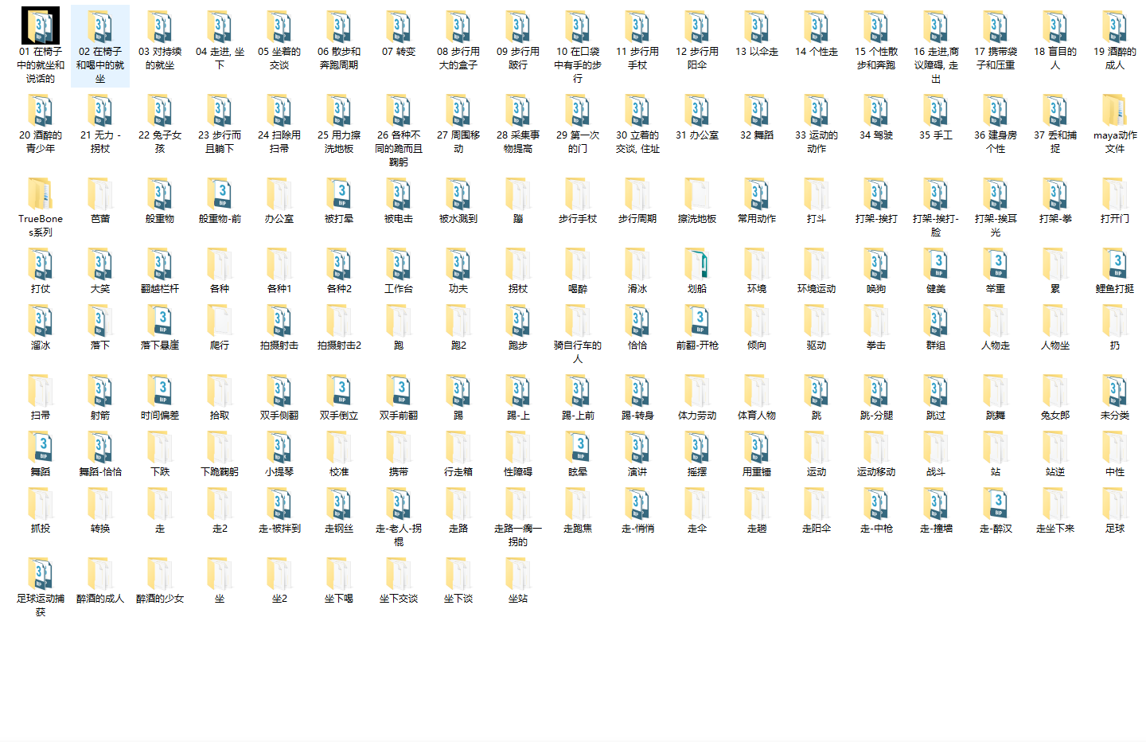1146x742 pixels.
Task: Select the 13 以伞走 folder icon
Action: [757, 26]
